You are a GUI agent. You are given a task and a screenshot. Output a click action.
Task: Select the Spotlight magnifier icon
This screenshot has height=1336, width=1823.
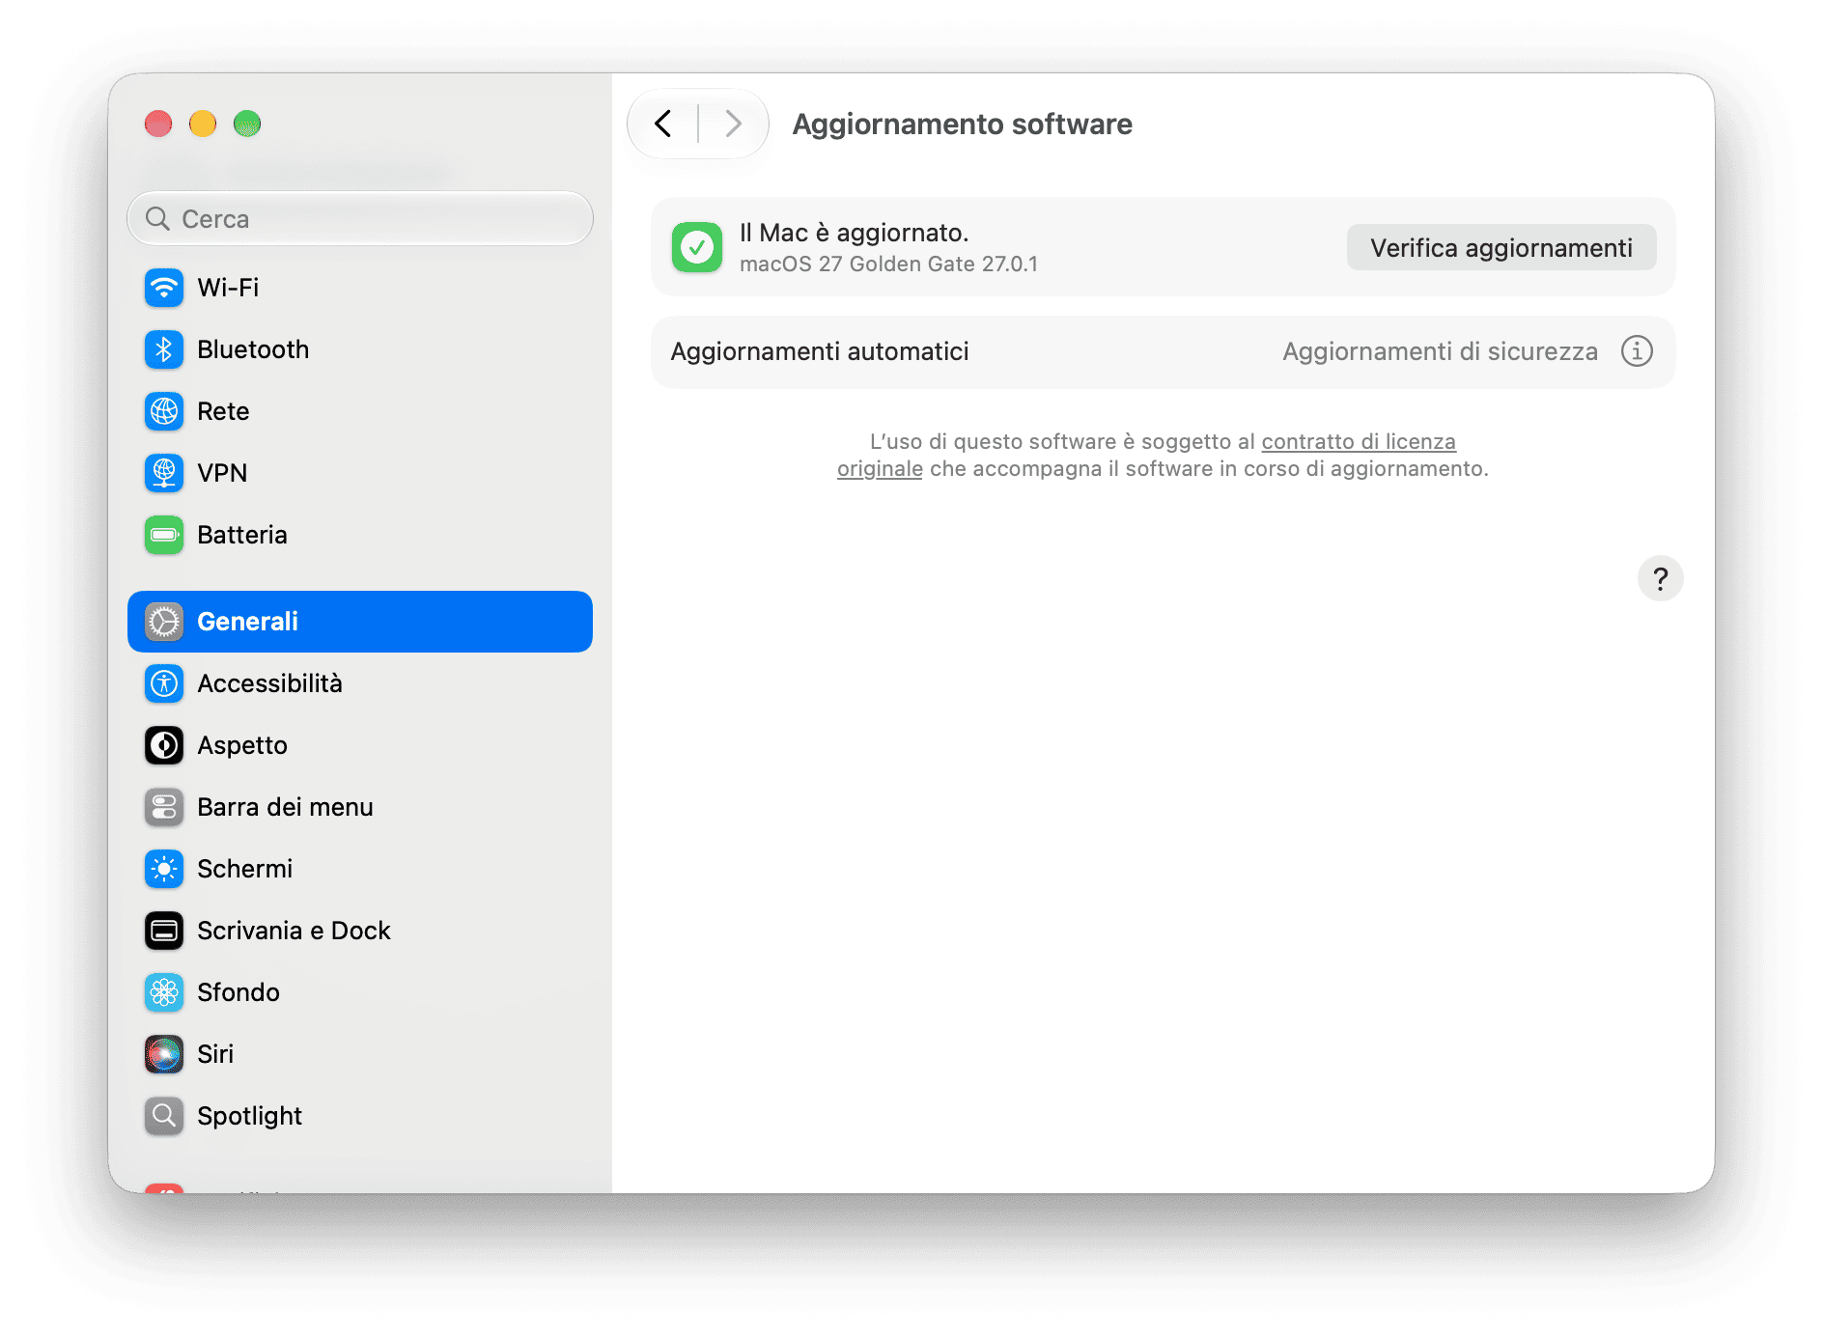[164, 1116]
